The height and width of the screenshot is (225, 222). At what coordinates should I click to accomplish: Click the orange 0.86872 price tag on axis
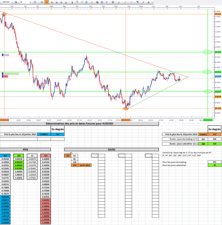(218, 108)
